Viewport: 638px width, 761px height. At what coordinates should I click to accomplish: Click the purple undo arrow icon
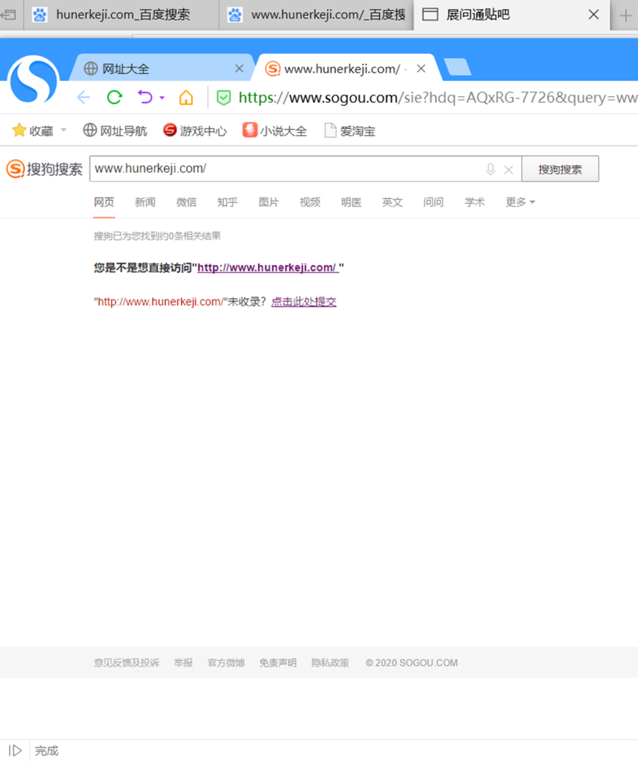pos(145,97)
